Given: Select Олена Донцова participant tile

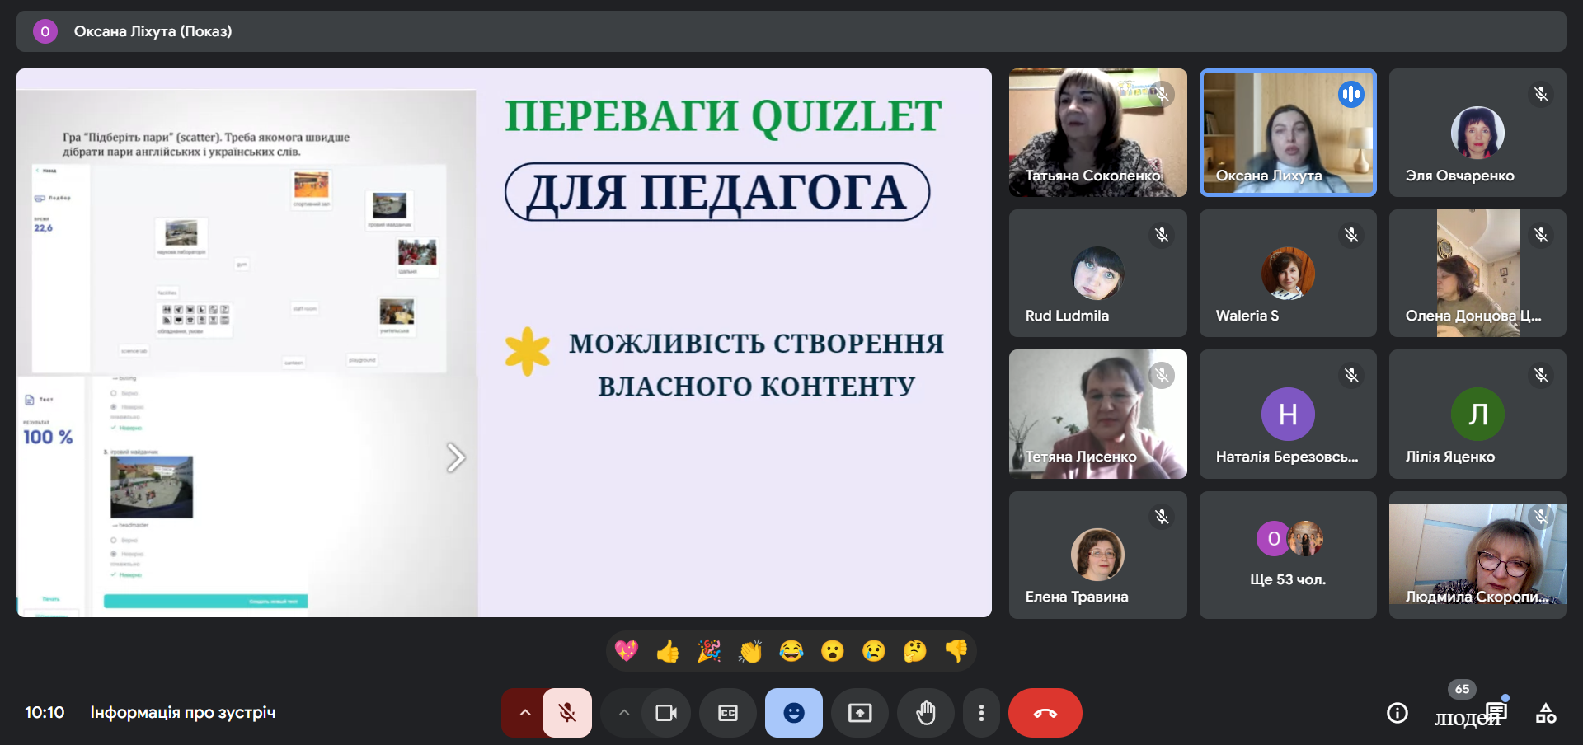Looking at the screenshot, I should coord(1477,273).
